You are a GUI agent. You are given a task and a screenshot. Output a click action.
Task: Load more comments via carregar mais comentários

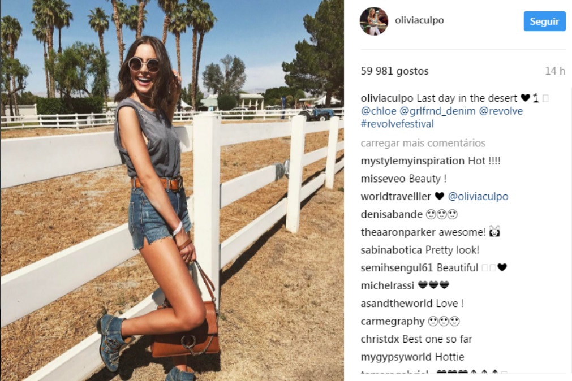coord(423,143)
